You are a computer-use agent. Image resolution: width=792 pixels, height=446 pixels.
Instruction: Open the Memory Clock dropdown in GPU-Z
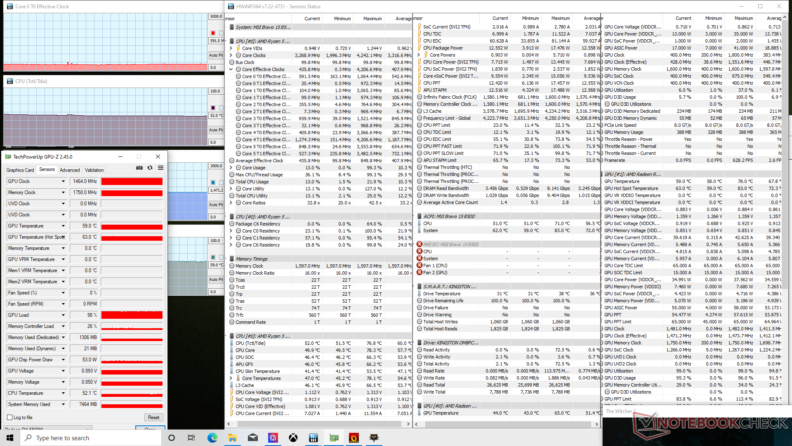63,192
